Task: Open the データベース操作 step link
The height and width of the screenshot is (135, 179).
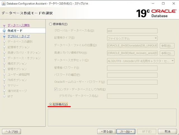Action: pos(19,25)
